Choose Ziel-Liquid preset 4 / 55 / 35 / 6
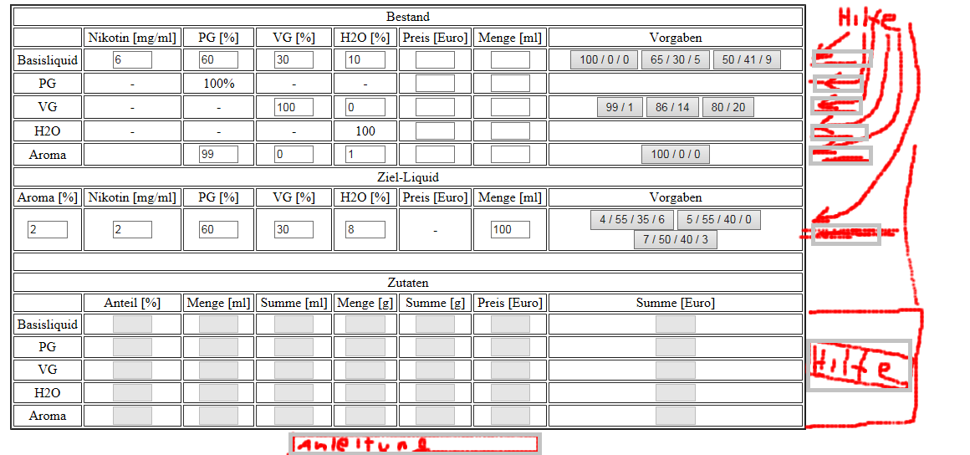 632,219
